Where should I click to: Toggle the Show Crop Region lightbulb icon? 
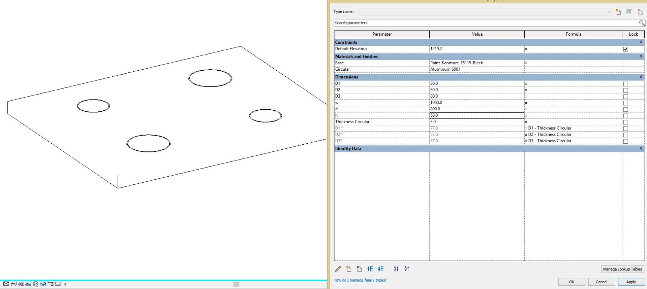click(28, 284)
